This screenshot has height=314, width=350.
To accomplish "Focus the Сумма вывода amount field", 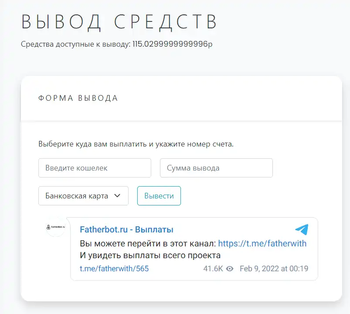I will (216, 168).
